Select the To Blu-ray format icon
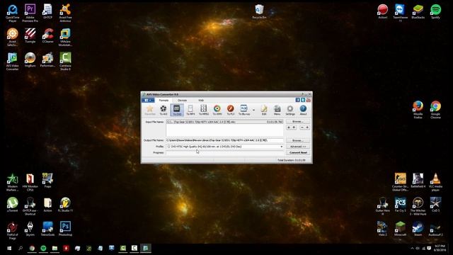Image resolution: width=453 pixels, height=255 pixels. [x=243, y=110]
